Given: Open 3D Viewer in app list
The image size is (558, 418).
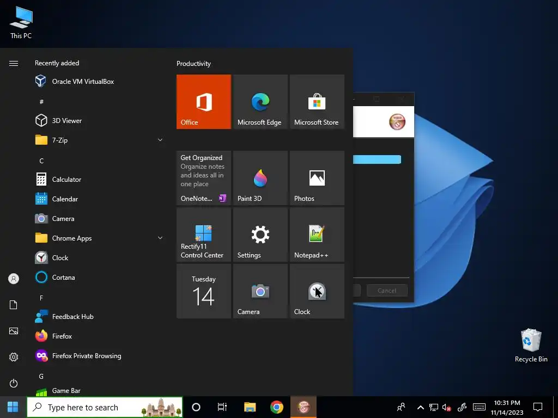Looking at the screenshot, I should tap(99, 120).
